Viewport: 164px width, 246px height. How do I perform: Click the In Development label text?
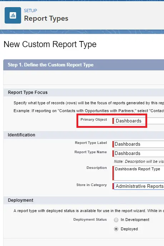tap(135, 220)
